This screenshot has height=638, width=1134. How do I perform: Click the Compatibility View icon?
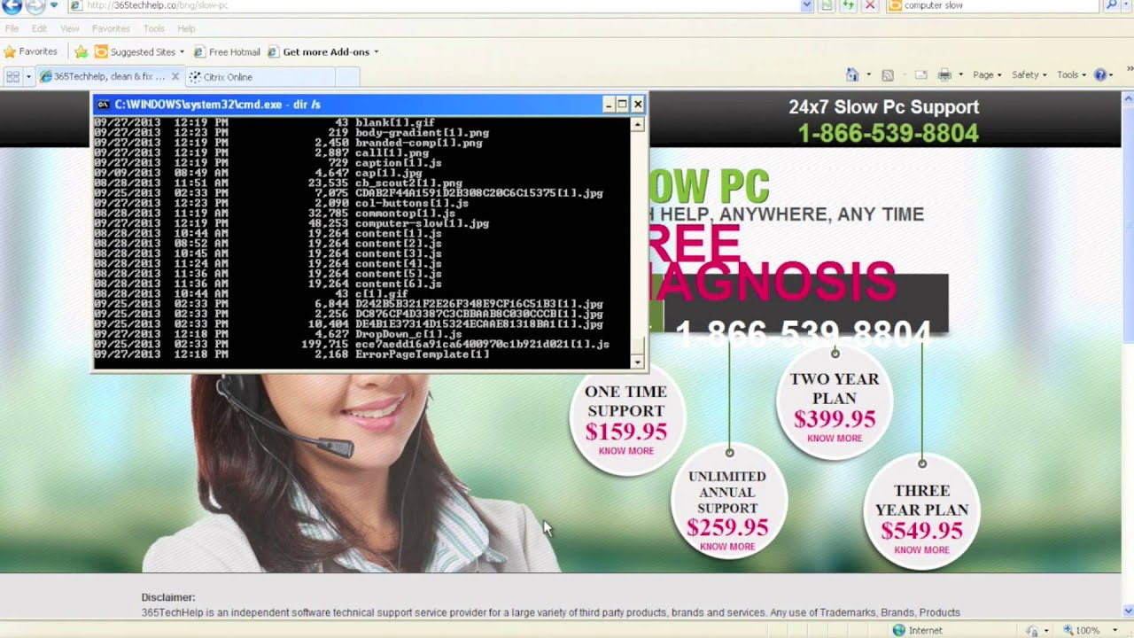827,5
